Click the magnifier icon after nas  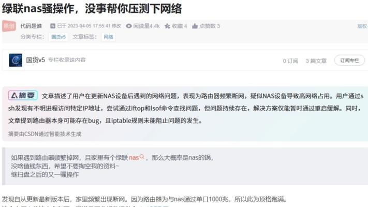[142, 156]
